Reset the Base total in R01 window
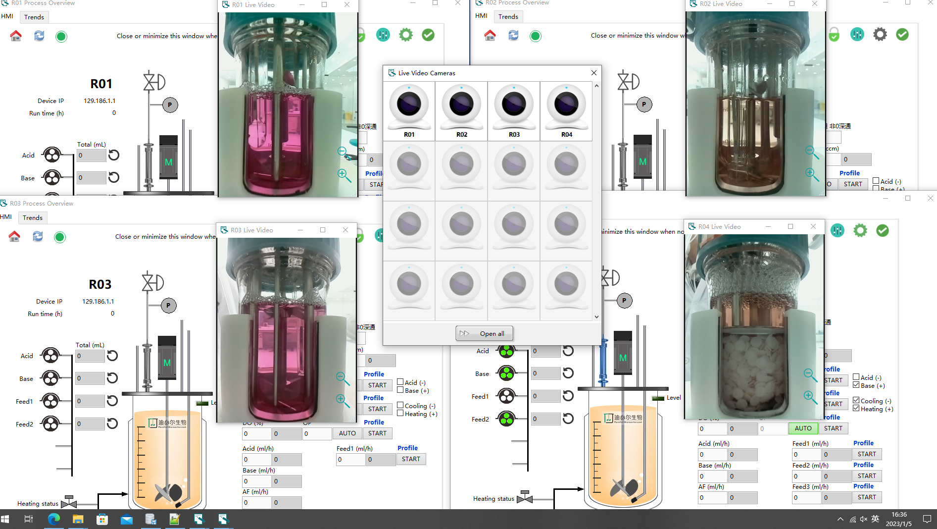Image resolution: width=937 pixels, height=529 pixels. click(114, 177)
